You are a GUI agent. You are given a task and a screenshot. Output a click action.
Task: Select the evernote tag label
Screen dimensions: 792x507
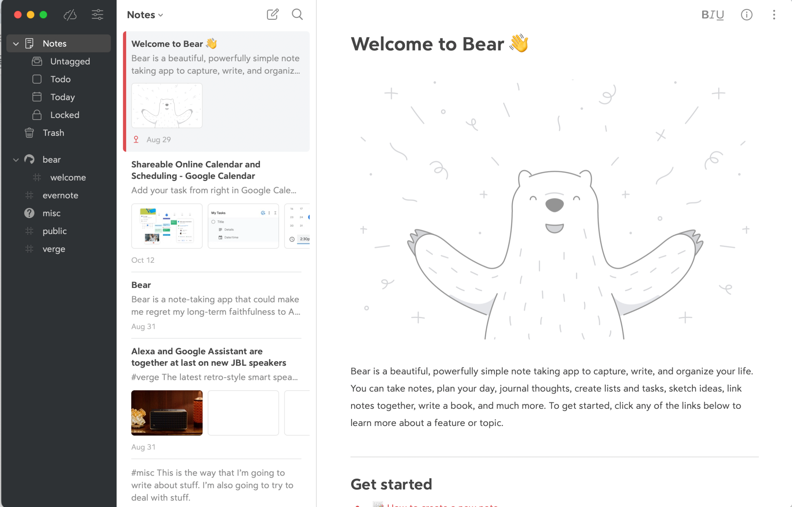point(60,195)
